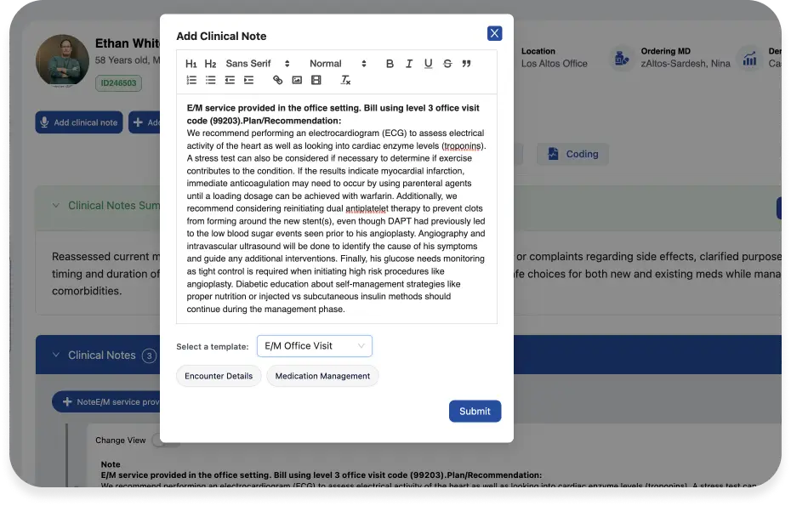Image resolution: width=791 pixels, height=506 pixels.
Task: Open the E/M Office Visit template dropdown
Action: (315, 346)
